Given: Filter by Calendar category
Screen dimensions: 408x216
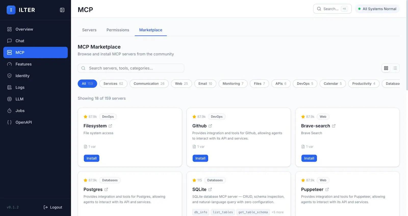Looking at the screenshot, I should 333,84.
